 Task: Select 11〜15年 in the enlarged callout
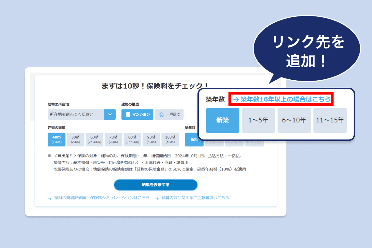pyautogui.click(x=330, y=120)
